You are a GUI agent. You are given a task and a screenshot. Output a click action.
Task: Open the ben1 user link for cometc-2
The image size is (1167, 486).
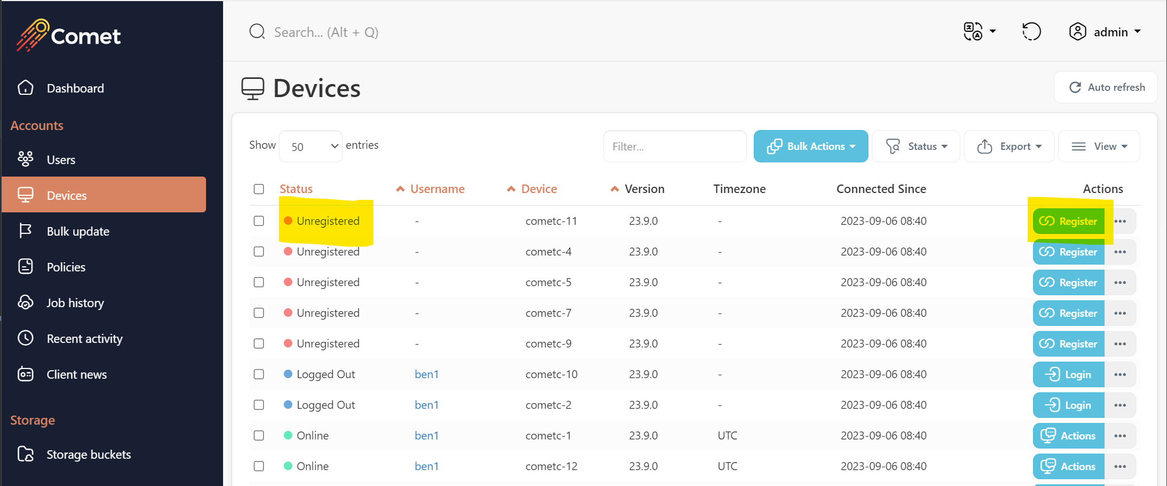point(426,405)
